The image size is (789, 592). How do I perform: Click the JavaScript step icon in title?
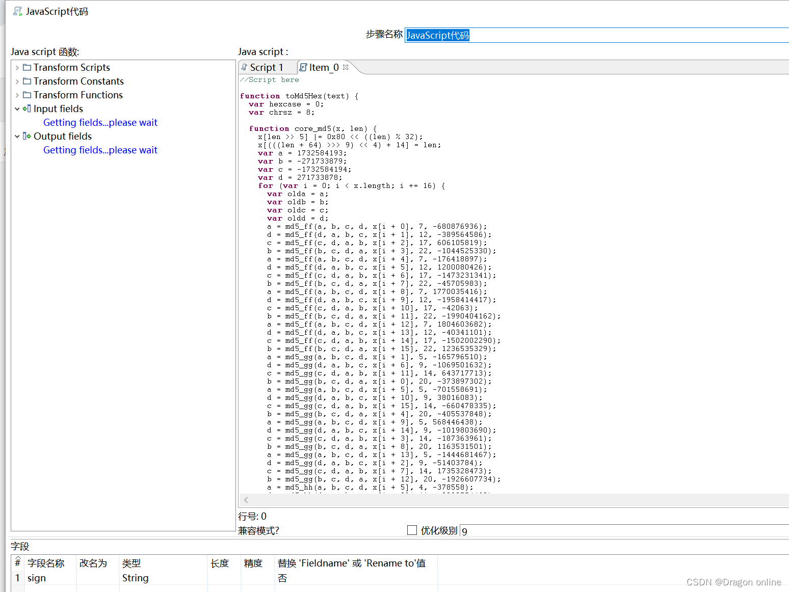tap(18, 11)
